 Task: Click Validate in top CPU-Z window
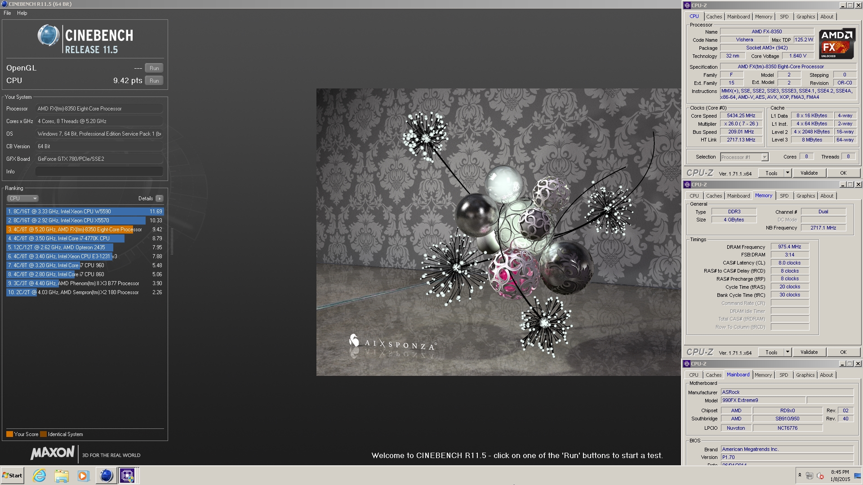point(809,173)
